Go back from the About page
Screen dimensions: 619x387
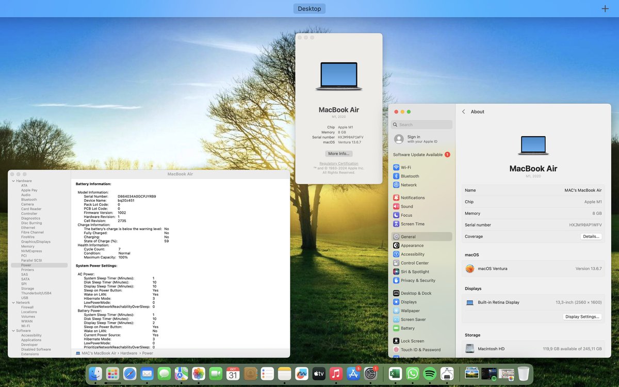click(463, 111)
